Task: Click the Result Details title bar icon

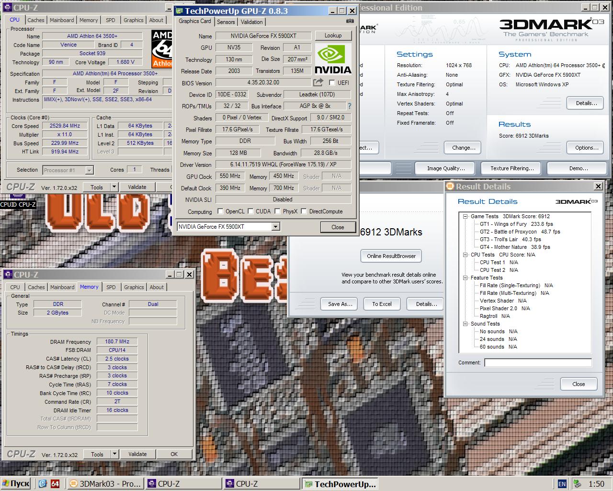Action: (450, 187)
